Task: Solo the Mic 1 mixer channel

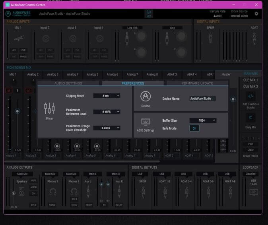Action: (17, 91)
